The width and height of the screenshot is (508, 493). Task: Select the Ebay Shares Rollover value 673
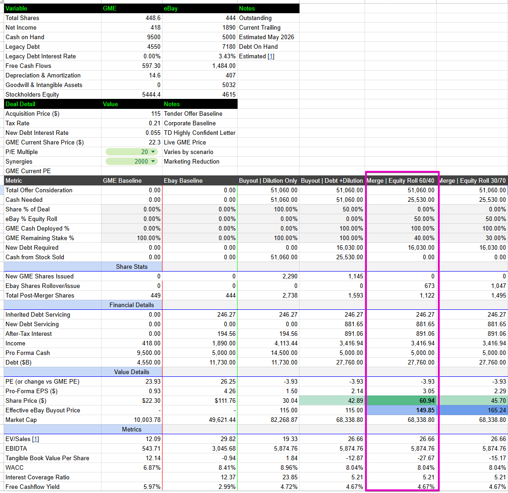[x=401, y=286]
